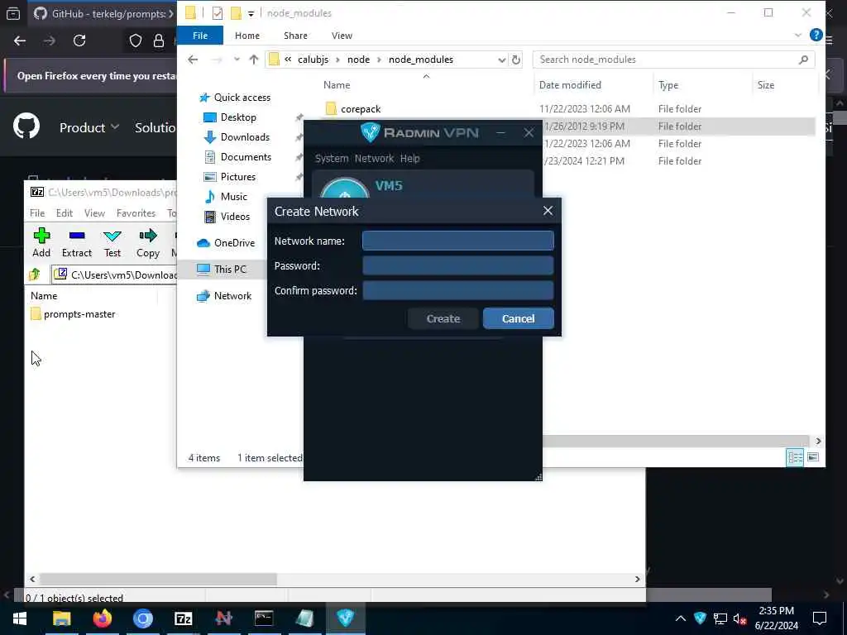Click the Up arrow in File Explorer
The height and width of the screenshot is (635, 847).
254,60
